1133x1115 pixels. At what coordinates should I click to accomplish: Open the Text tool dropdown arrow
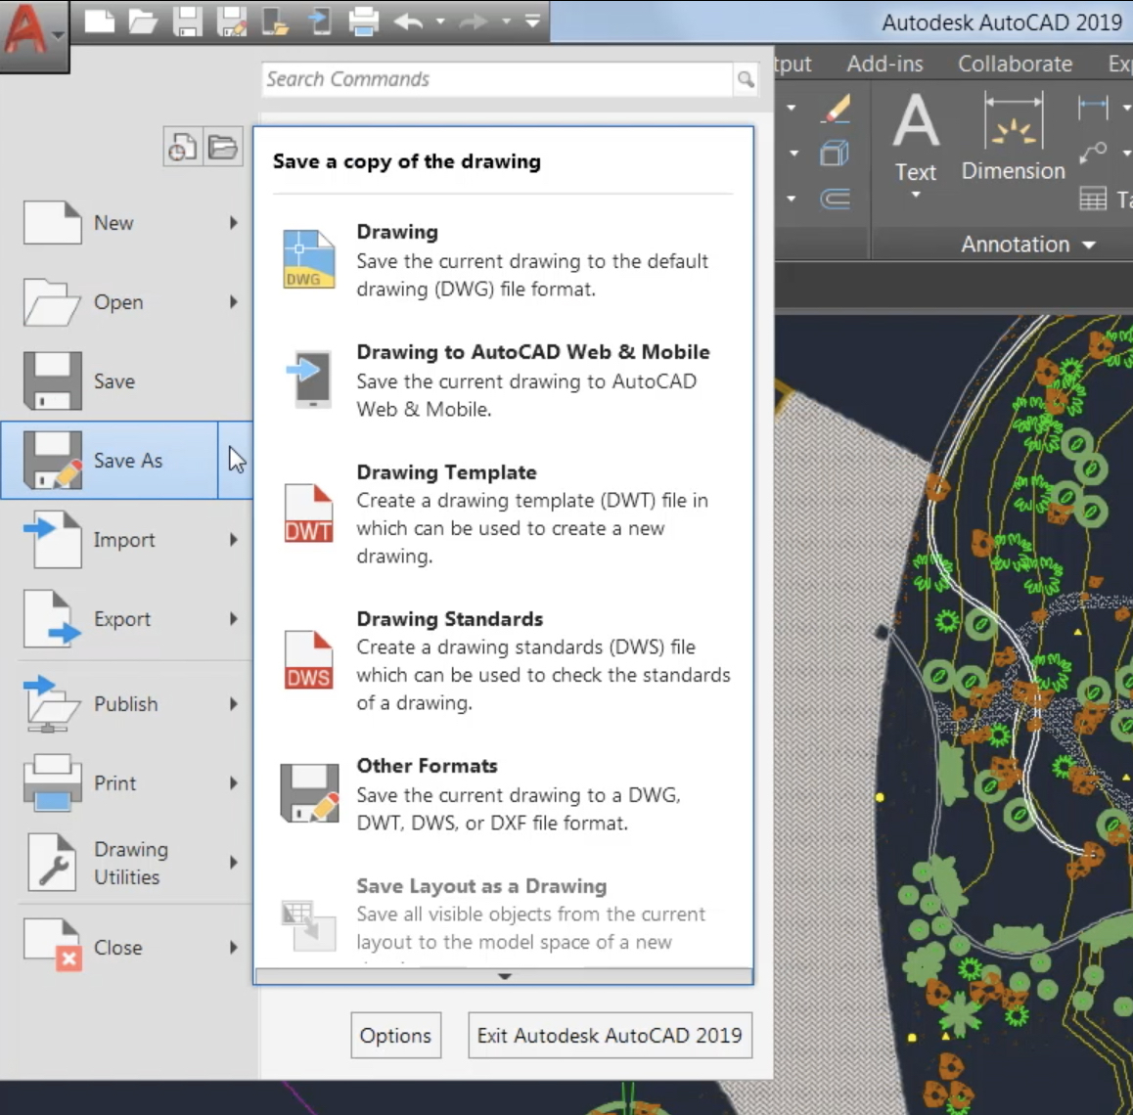[x=916, y=195]
